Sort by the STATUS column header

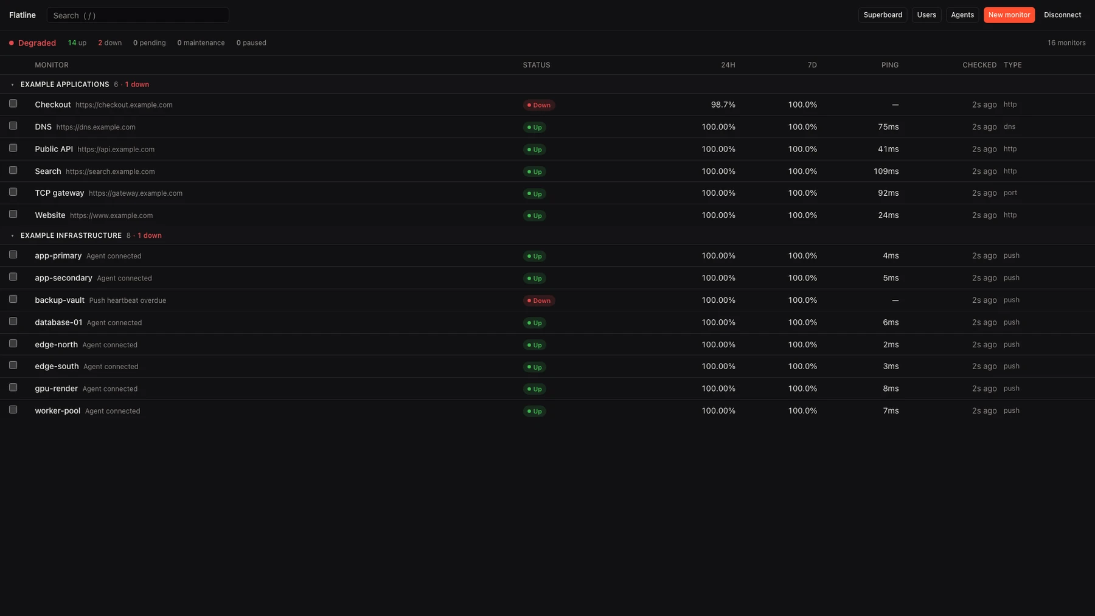537,65
